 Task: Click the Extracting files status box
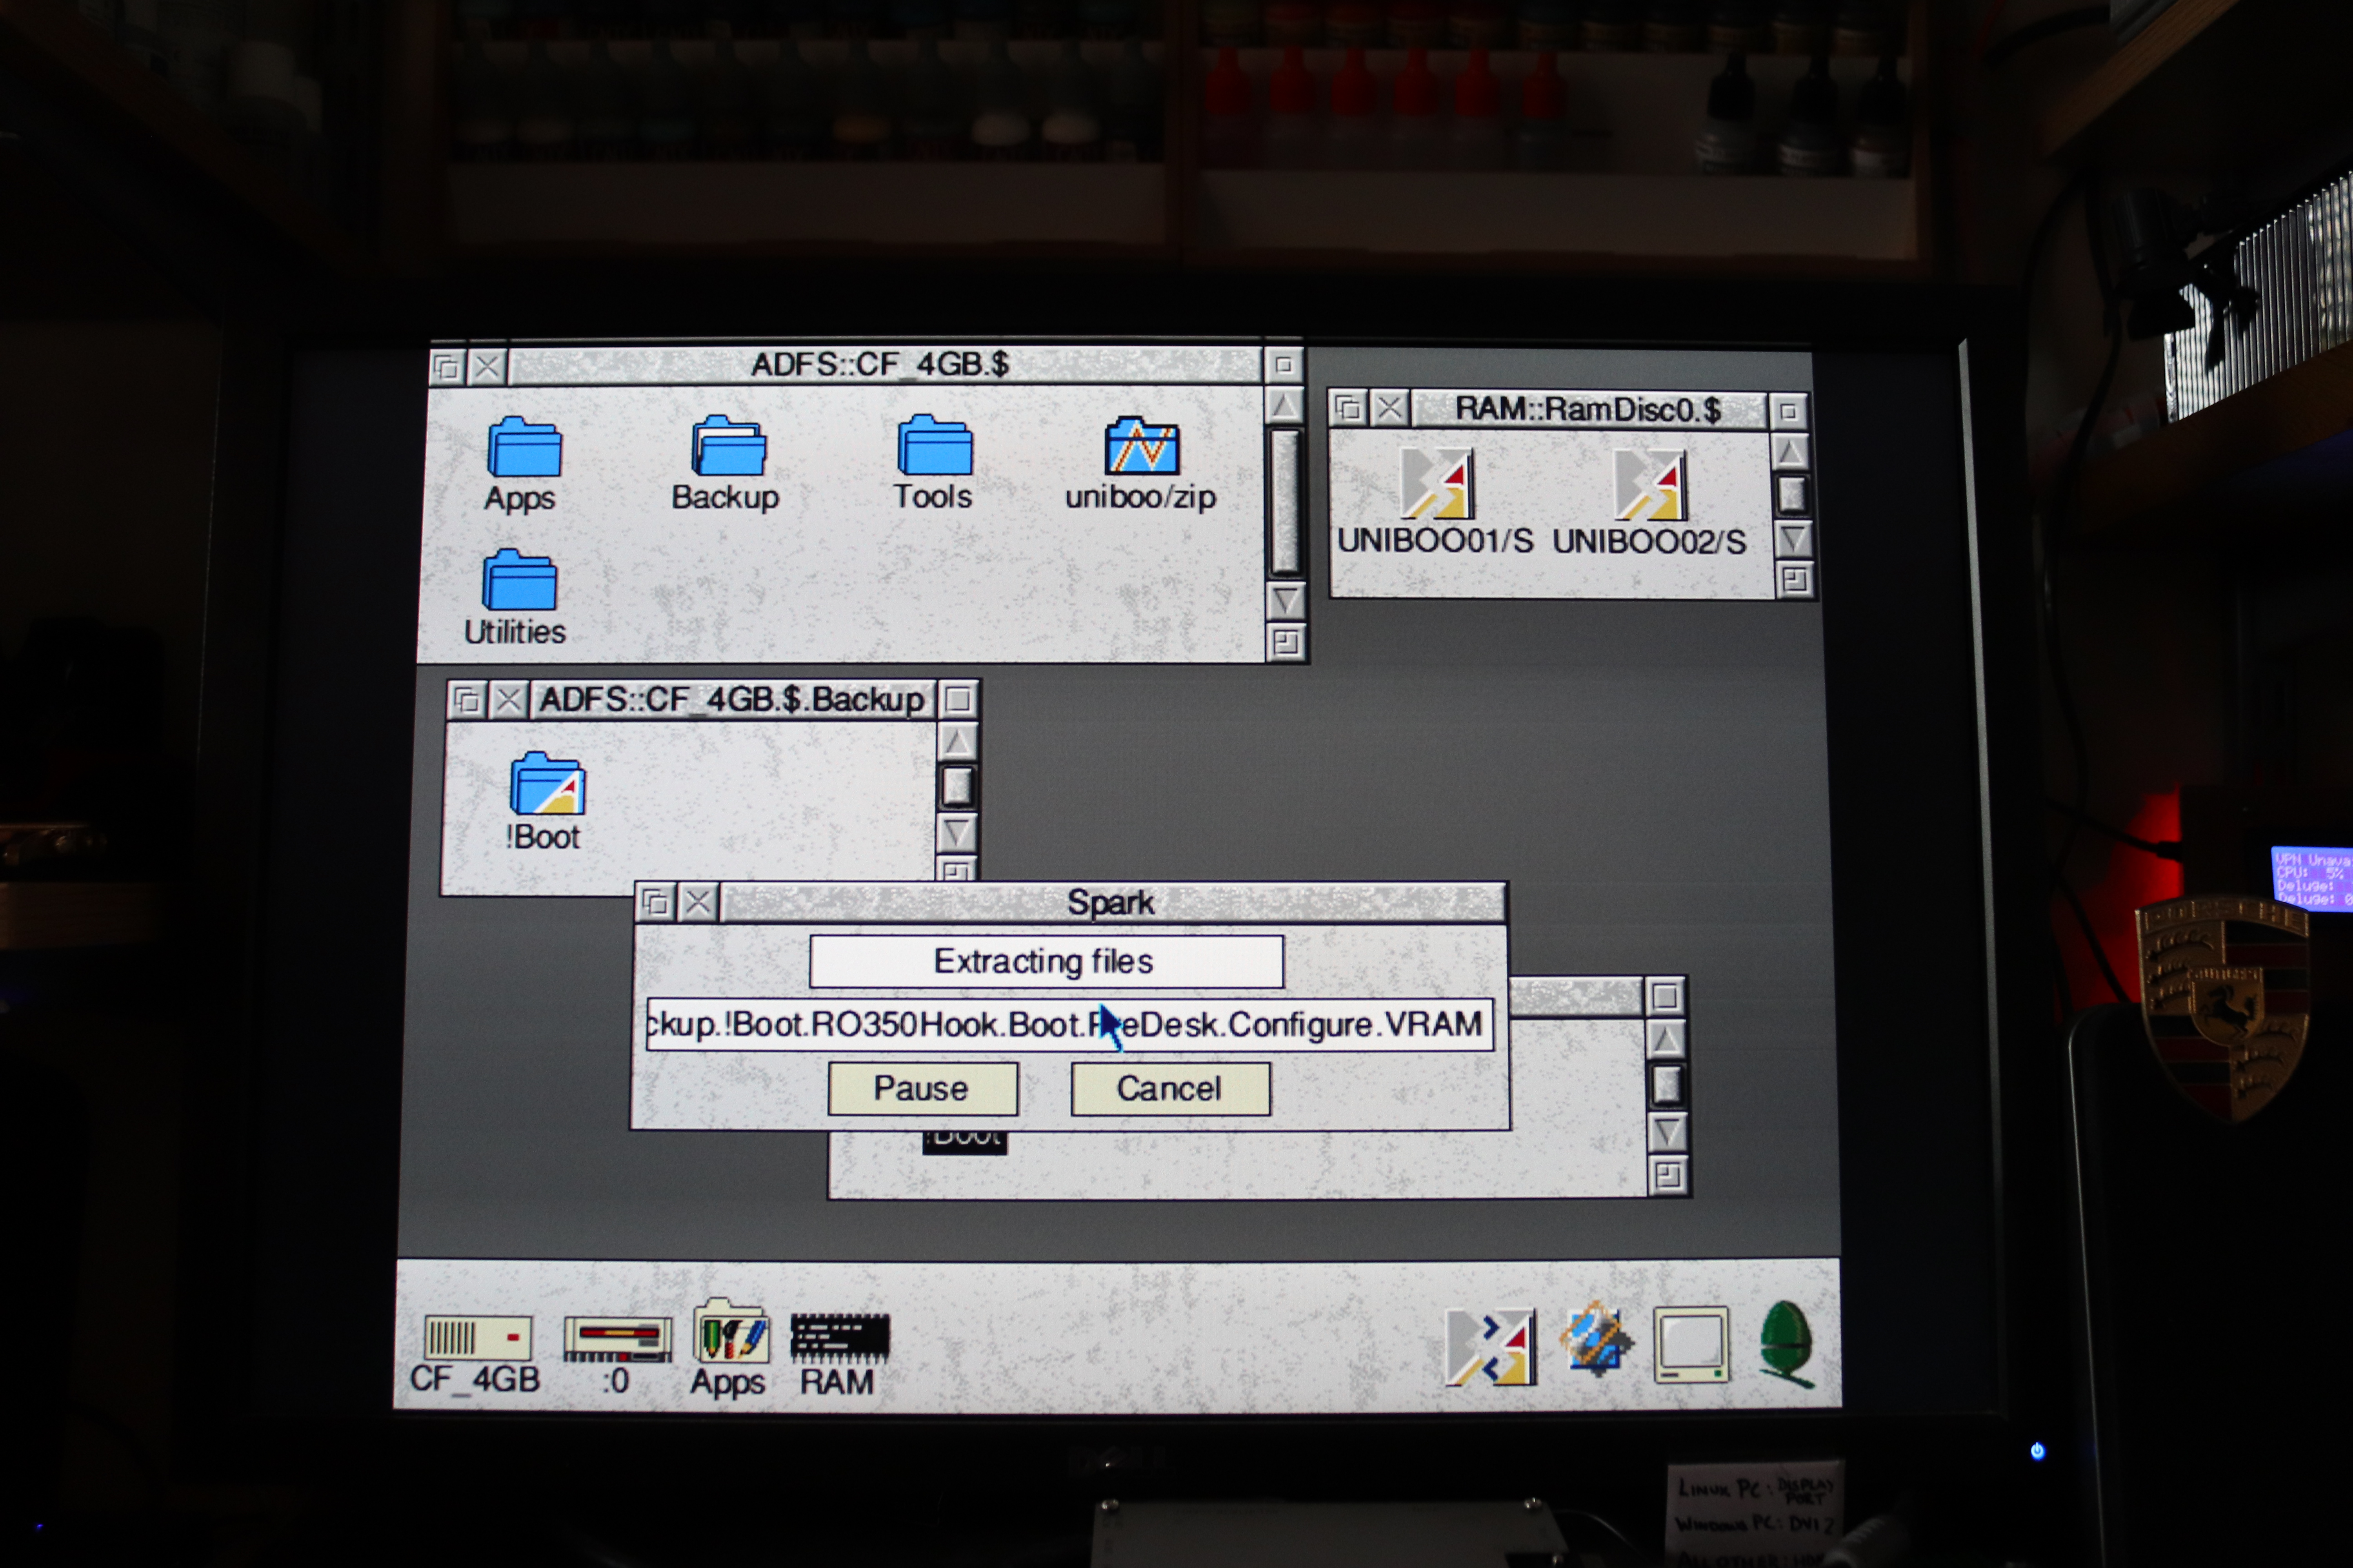tap(1046, 962)
